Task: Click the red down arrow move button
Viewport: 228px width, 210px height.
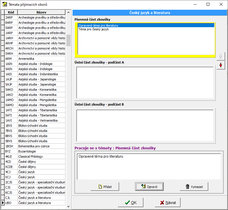Action: [x=220, y=65]
